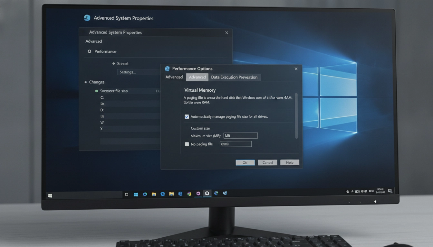
Task: Open Task View square icon on taskbar
Action: [x=127, y=194]
